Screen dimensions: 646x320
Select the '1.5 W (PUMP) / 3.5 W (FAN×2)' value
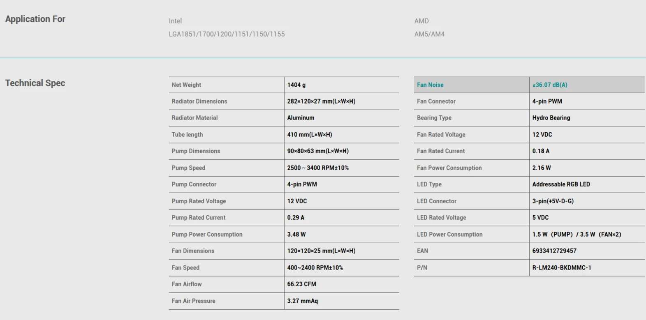click(577, 235)
